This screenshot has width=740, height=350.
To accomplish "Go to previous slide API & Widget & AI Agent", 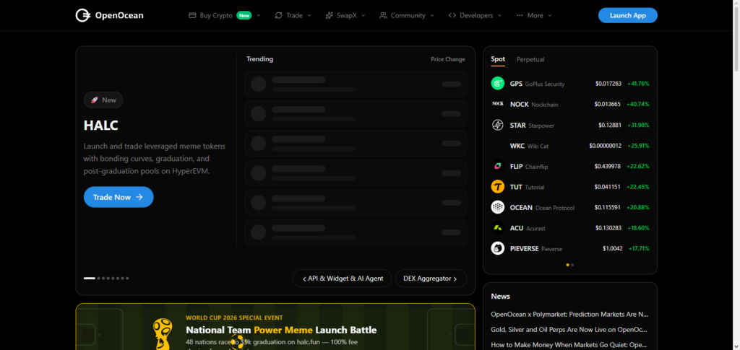I will click(x=342, y=279).
